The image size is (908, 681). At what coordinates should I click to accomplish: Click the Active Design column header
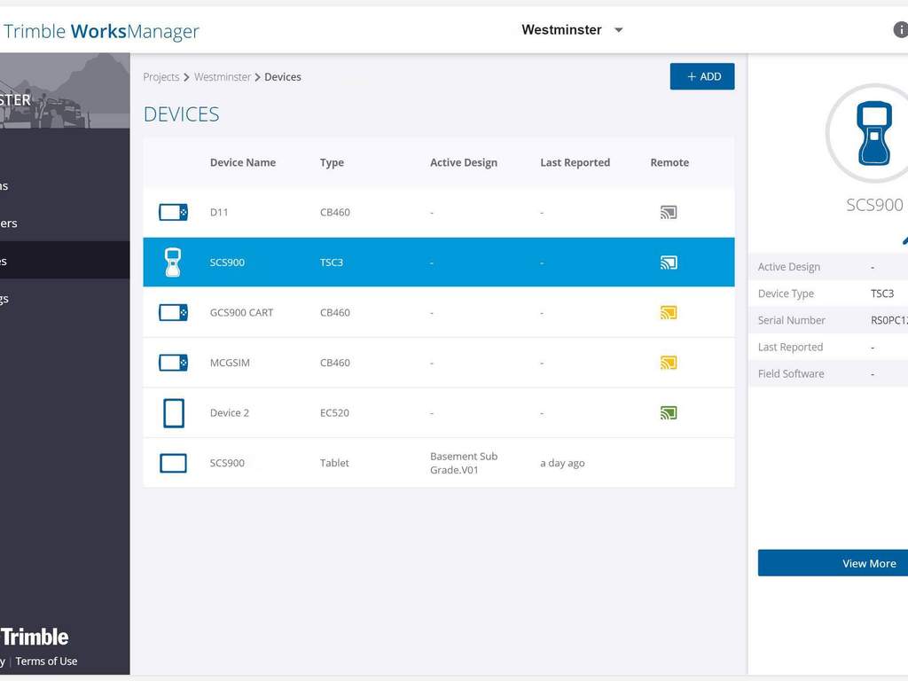click(x=464, y=163)
